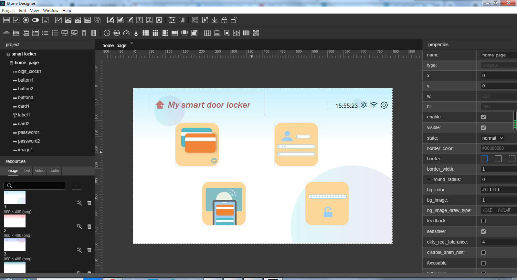Viewport: 517px width, 280px height.
Task: Enable the feedback checkbox
Action: (483, 221)
